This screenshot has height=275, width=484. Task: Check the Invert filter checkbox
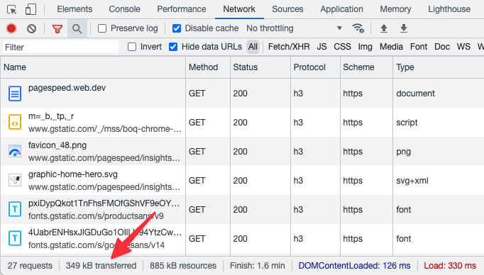click(x=132, y=47)
